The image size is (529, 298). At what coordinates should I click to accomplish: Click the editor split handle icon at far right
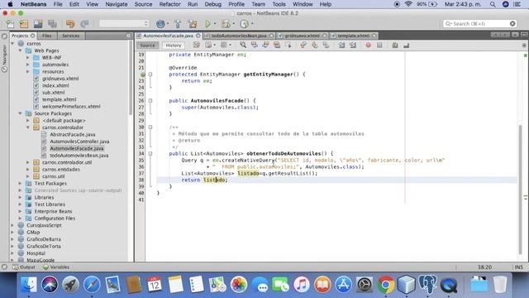click(x=524, y=45)
